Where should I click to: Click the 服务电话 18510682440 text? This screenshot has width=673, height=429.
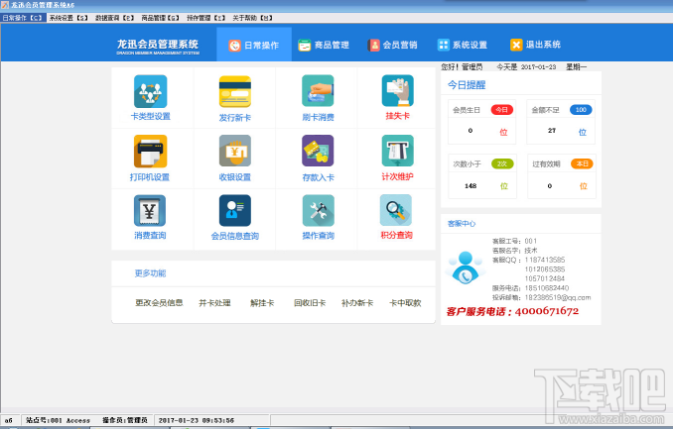coord(530,288)
